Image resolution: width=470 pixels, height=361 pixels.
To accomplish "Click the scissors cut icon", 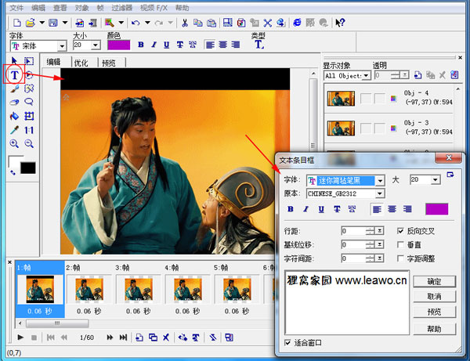I will pos(185,23).
